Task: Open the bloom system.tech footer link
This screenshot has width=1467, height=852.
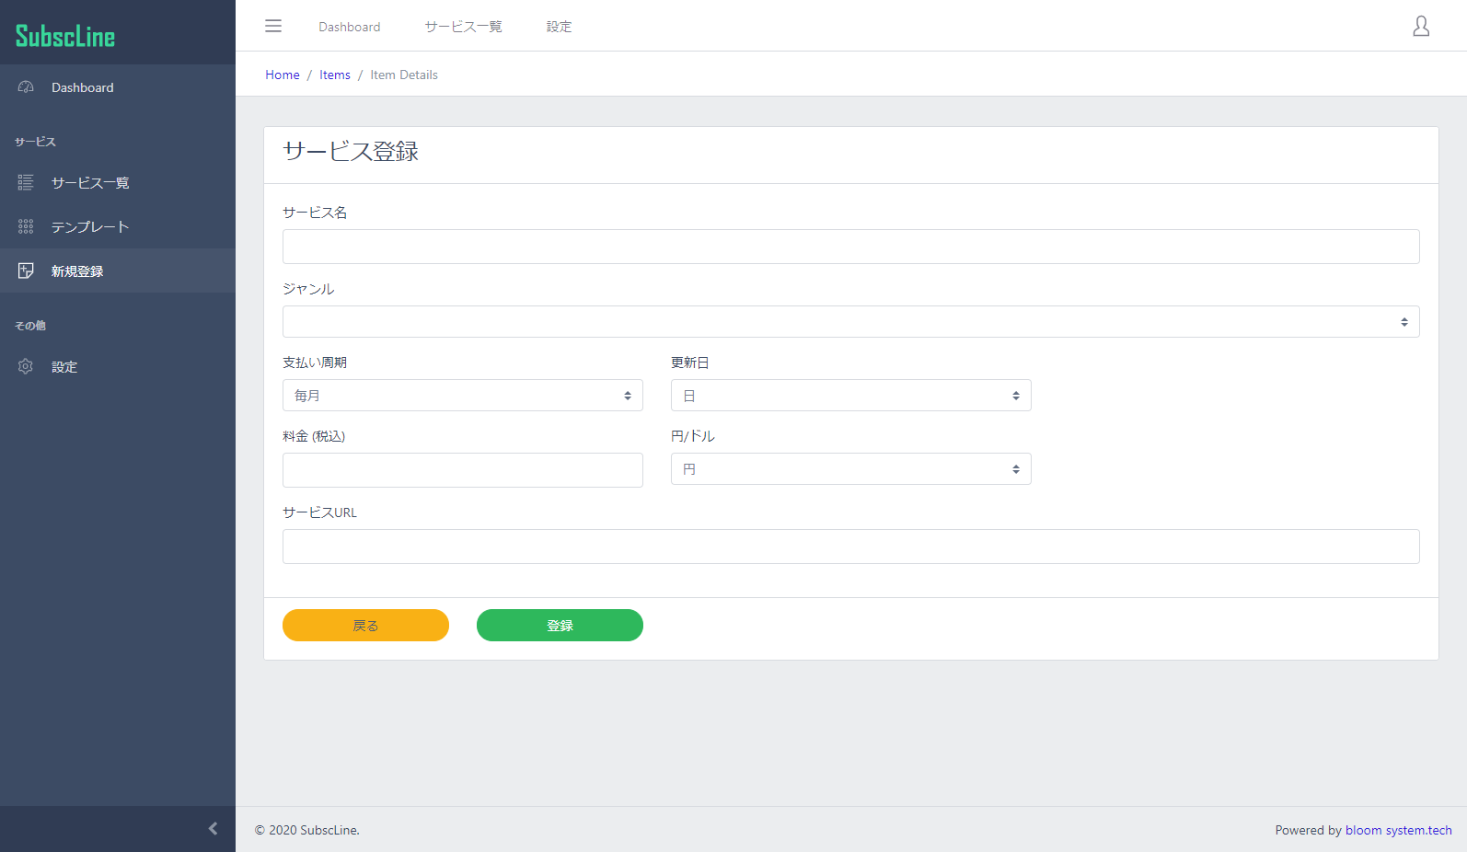Action: click(1398, 830)
